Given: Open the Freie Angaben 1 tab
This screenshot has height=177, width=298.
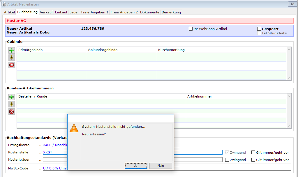Looking at the screenshot, I should tap(95, 12).
